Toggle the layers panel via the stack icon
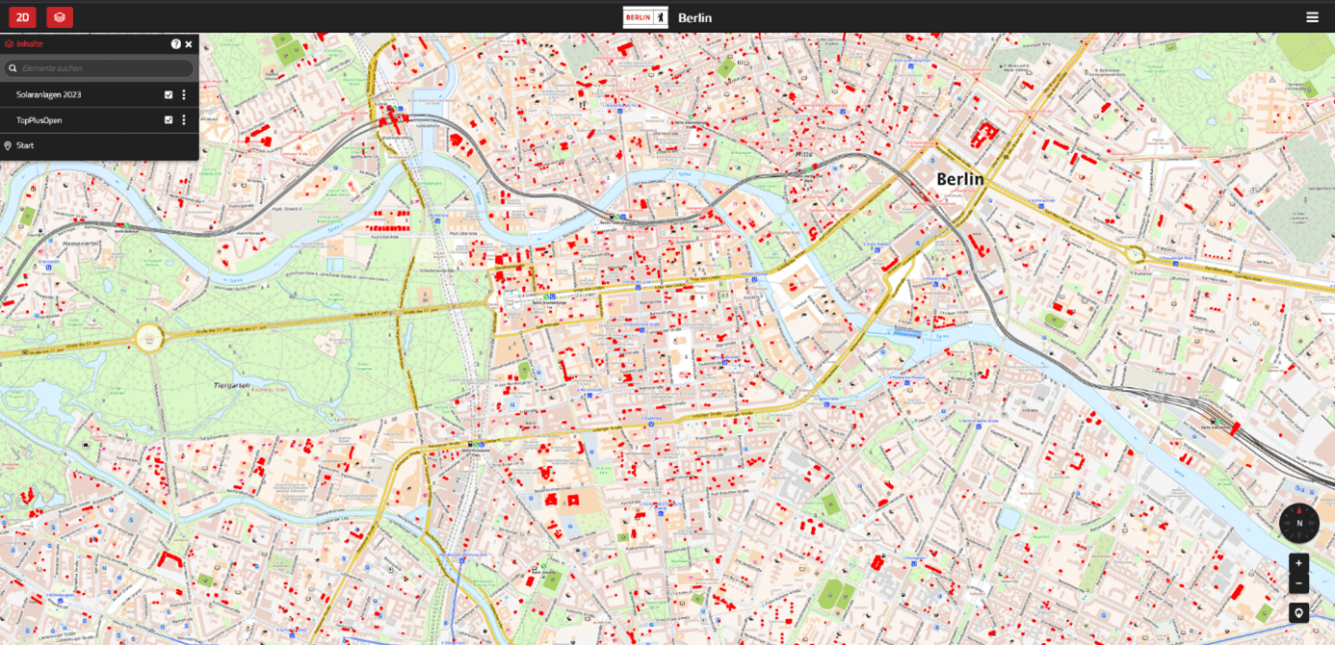Screen dimensions: 1335x645 [60, 16]
